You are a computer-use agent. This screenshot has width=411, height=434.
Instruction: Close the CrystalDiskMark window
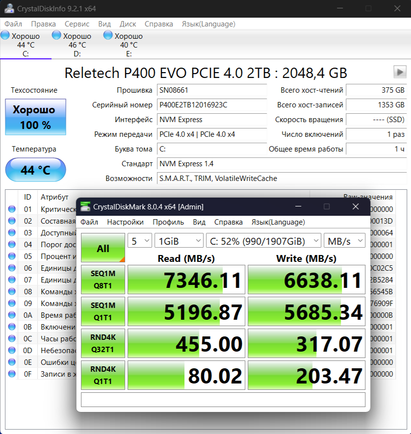[356, 206]
